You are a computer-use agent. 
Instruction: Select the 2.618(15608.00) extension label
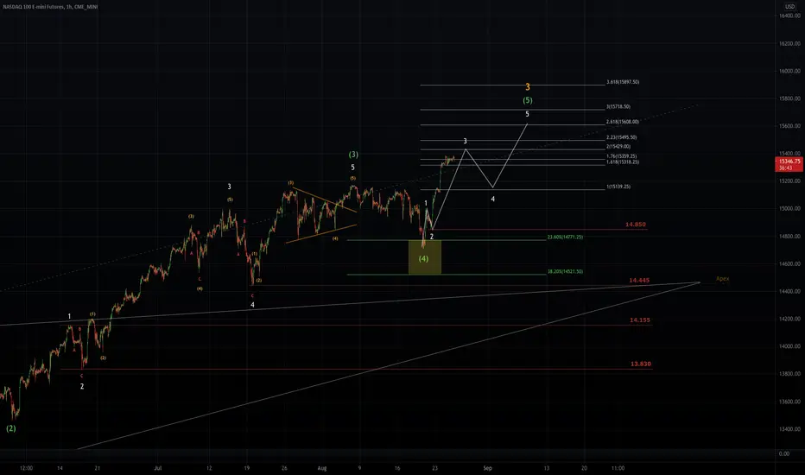[623, 123]
